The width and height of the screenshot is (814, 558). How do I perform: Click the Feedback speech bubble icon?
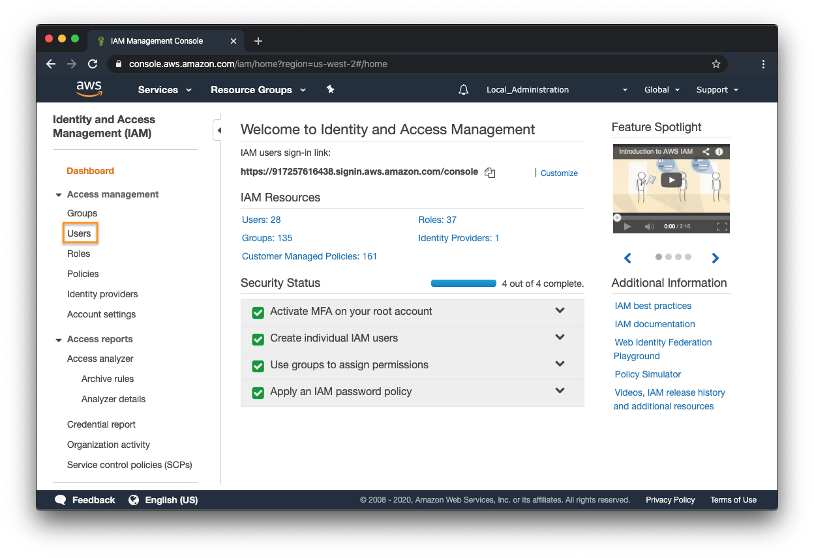(x=61, y=500)
